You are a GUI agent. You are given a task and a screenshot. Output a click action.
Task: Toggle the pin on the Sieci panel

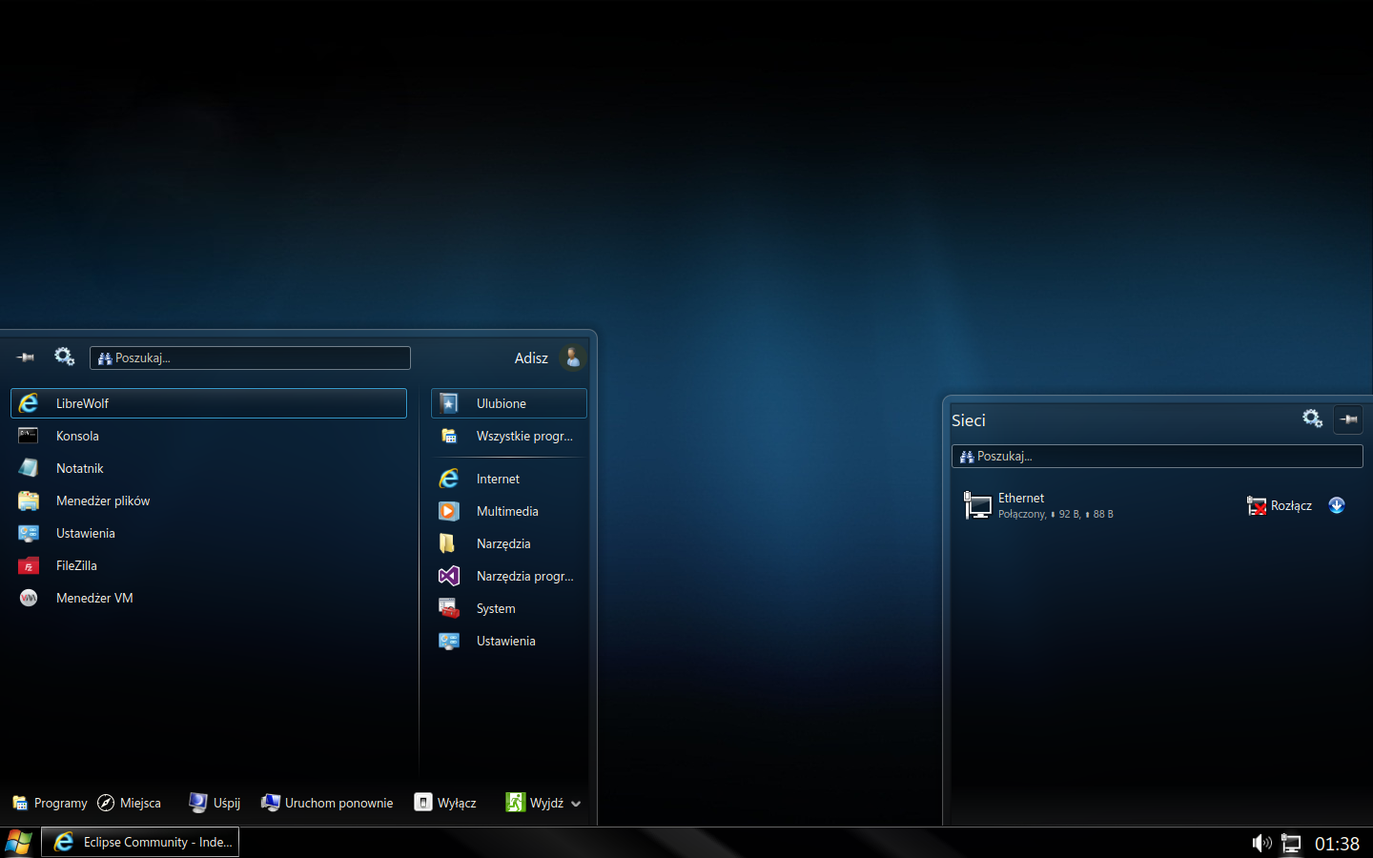[1348, 419]
